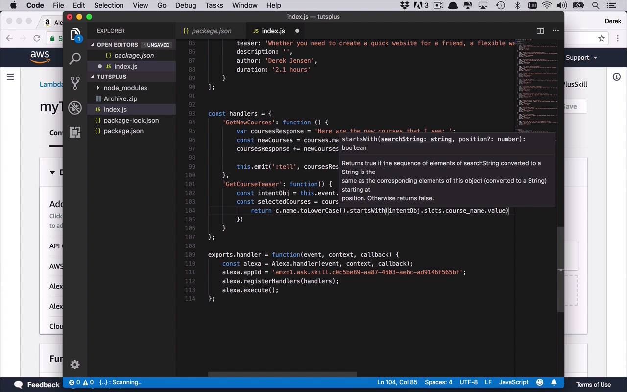The height and width of the screenshot is (392, 627).
Task: Click the smiley feedback icon
Action: pos(540,382)
